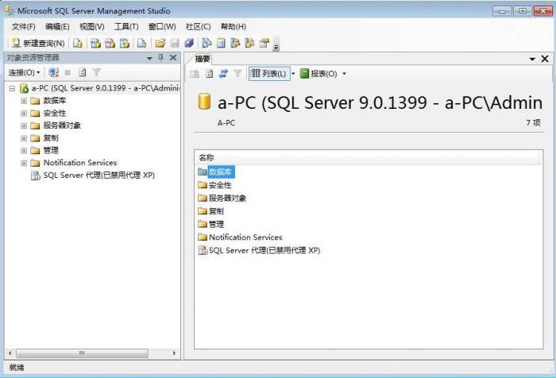
Task: Open the 社区(C) menu
Action: (x=199, y=27)
